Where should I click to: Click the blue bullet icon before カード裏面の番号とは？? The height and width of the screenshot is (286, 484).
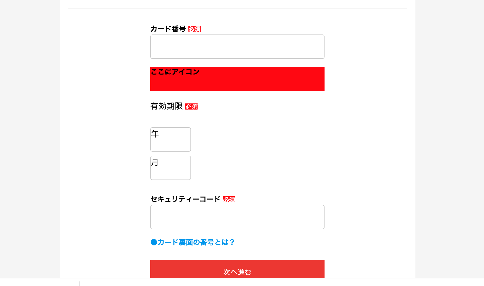(x=153, y=242)
